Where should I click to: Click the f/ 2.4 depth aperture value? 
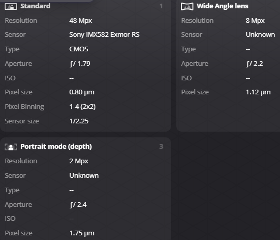pos(78,204)
